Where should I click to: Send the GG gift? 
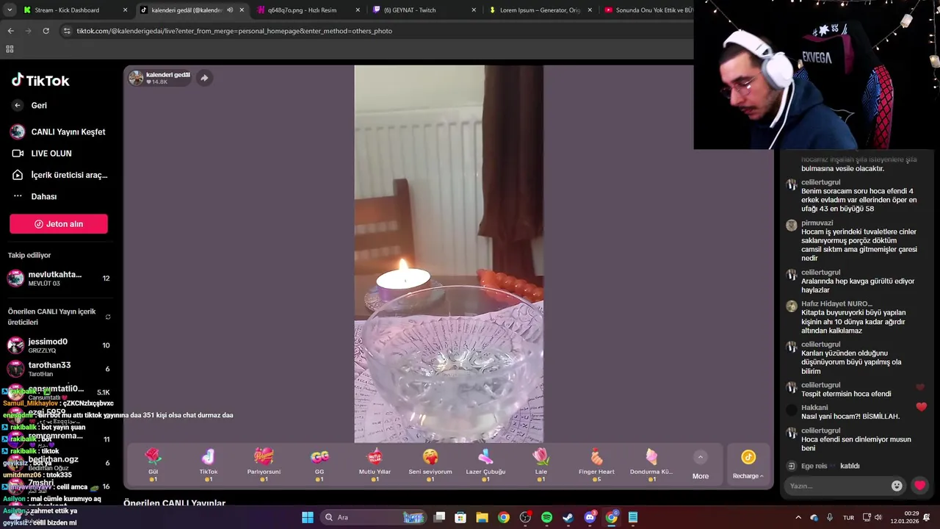pyautogui.click(x=319, y=466)
